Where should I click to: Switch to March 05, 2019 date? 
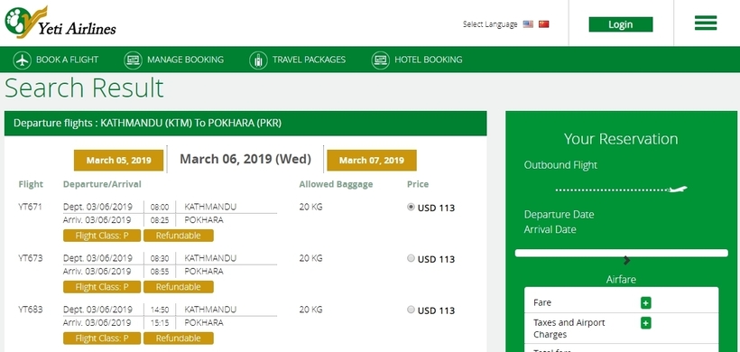click(118, 161)
